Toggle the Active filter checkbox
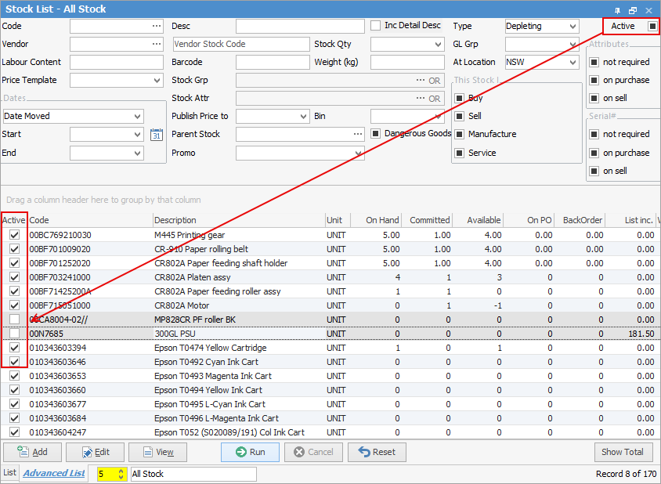This screenshot has height=484, width=661. [652, 26]
